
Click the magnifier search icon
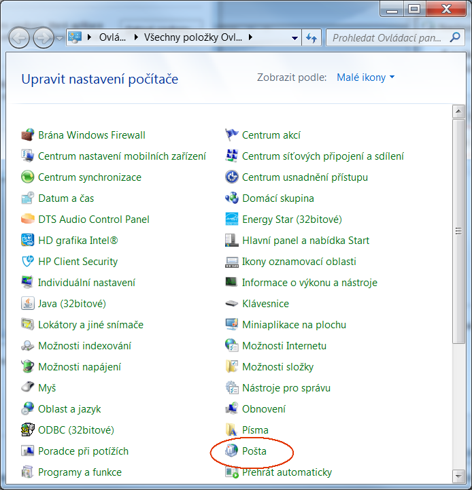click(455, 37)
